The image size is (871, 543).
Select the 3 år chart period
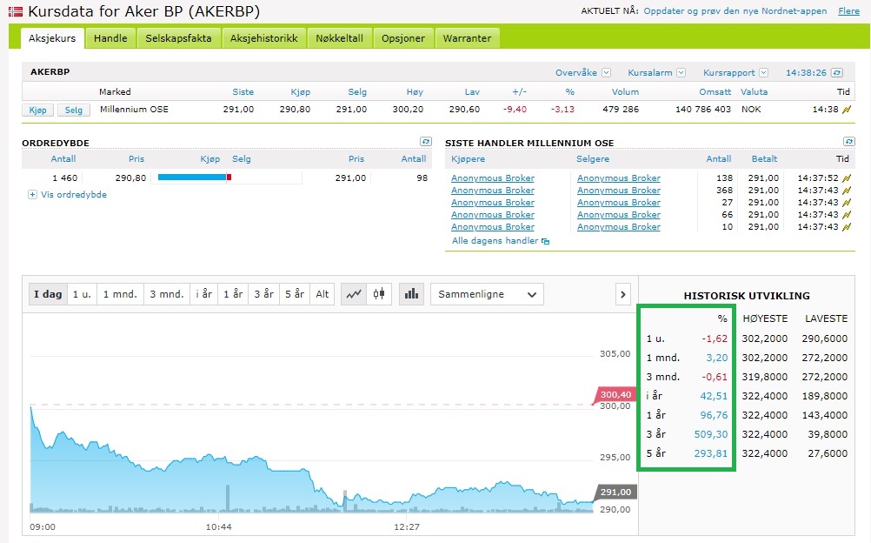pos(264,294)
